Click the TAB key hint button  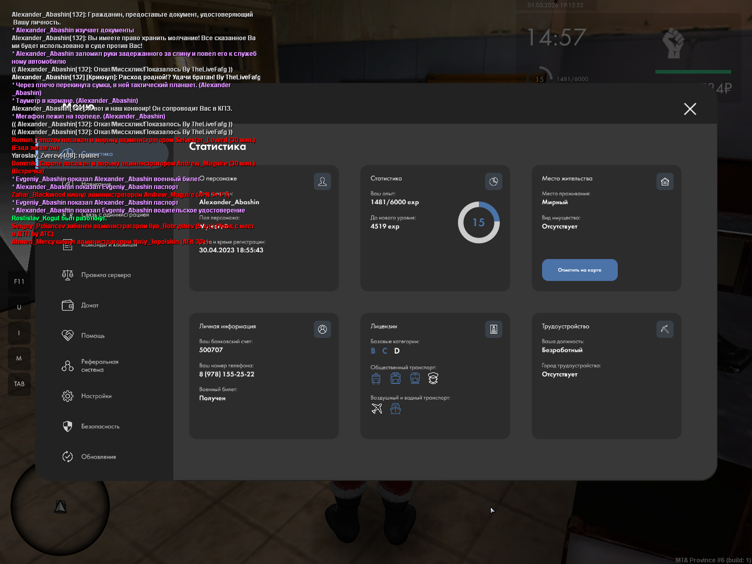tap(19, 384)
